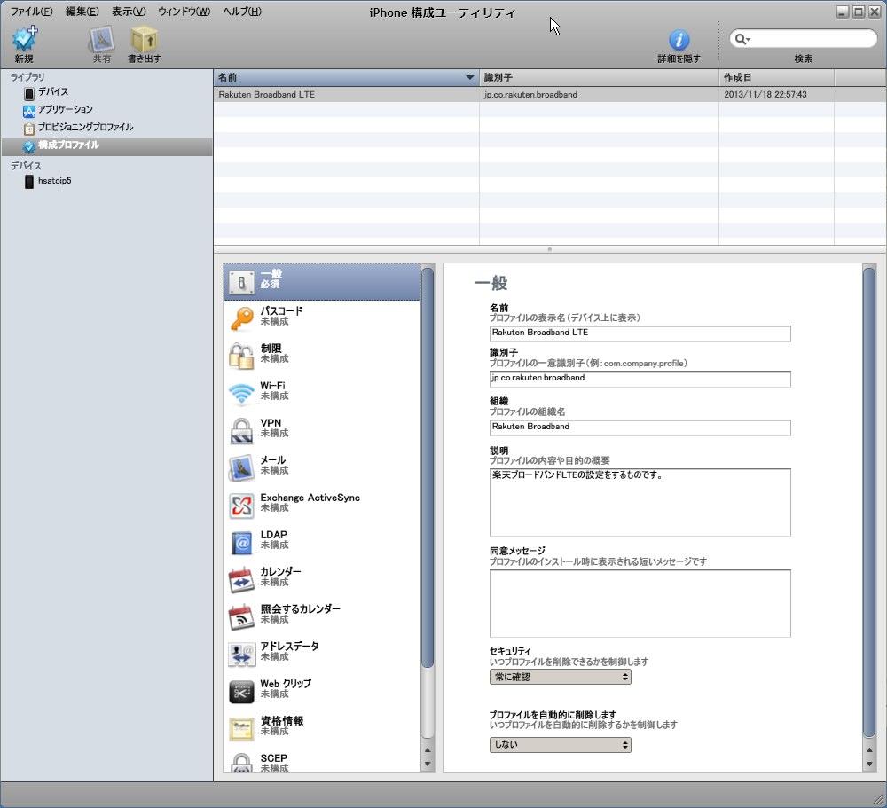Select the パスコード key icon
The height and width of the screenshot is (808, 887).
click(241, 318)
